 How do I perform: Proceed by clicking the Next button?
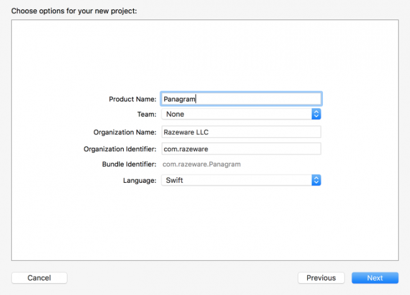click(x=375, y=278)
